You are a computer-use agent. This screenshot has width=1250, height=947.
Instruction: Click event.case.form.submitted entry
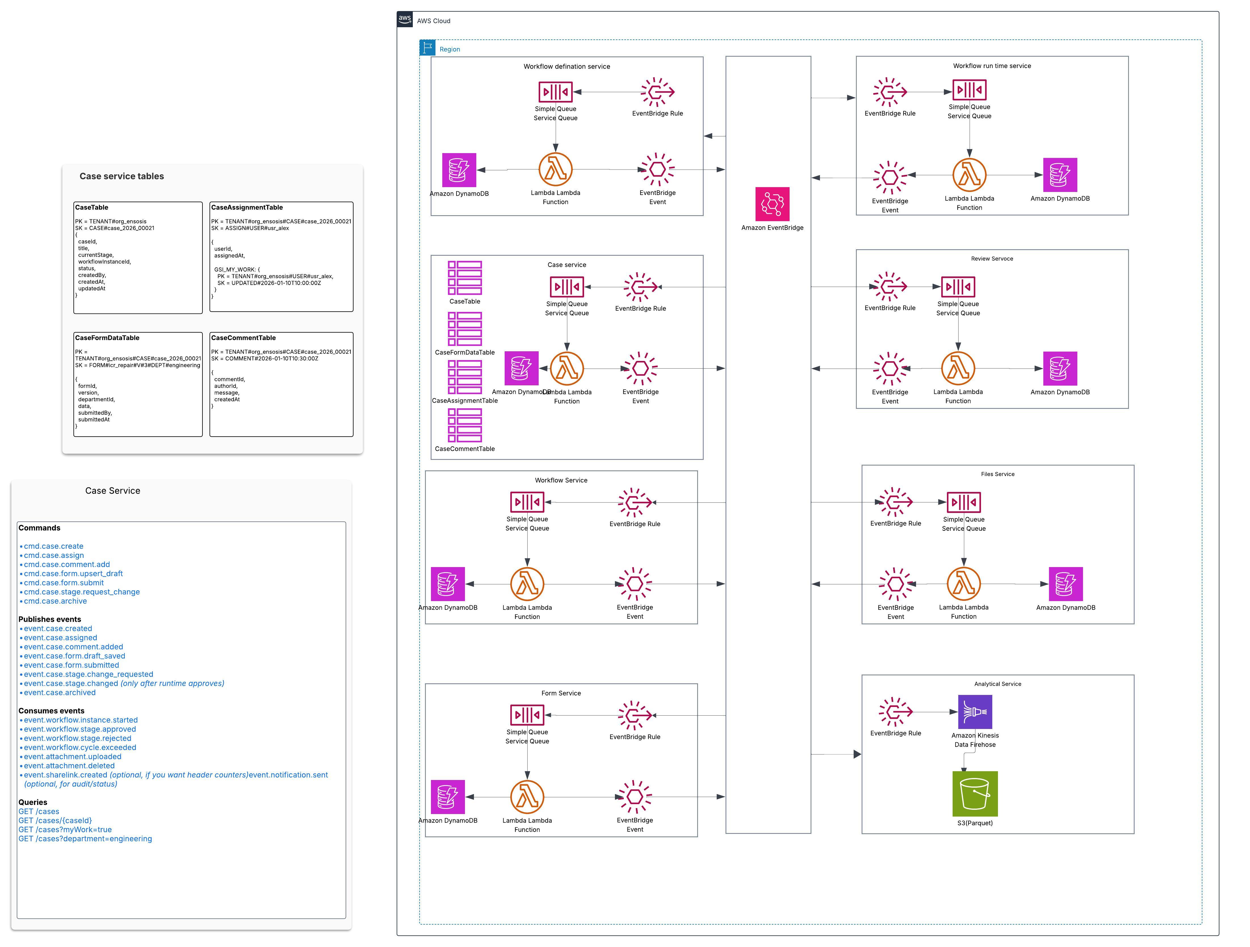[x=71, y=665]
